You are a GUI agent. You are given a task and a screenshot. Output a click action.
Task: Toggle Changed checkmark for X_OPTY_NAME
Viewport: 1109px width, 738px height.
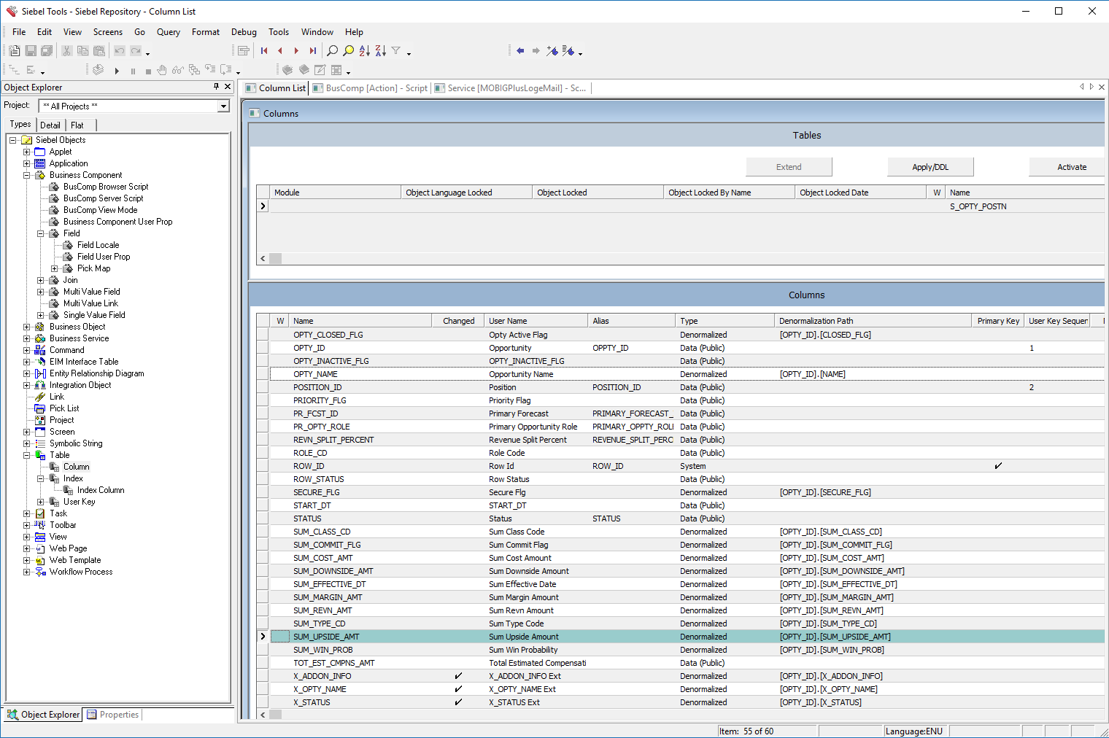click(x=458, y=689)
